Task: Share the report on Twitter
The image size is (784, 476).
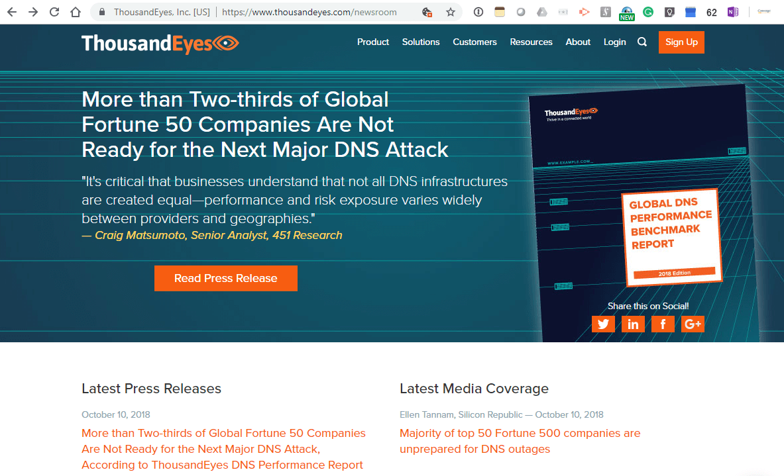Action: coord(603,324)
